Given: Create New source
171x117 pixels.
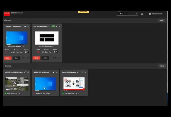Looking at the screenshot, I should 162,66.
